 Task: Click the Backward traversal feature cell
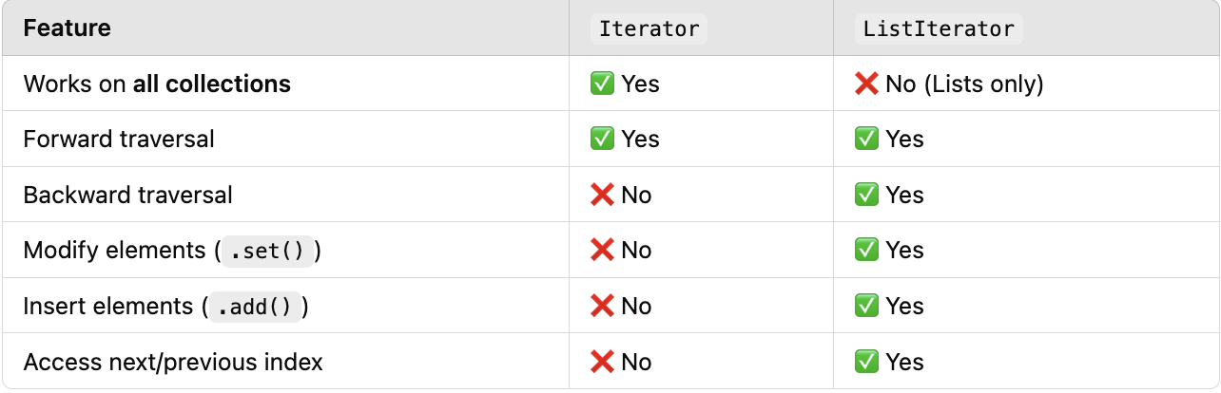pos(127,195)
